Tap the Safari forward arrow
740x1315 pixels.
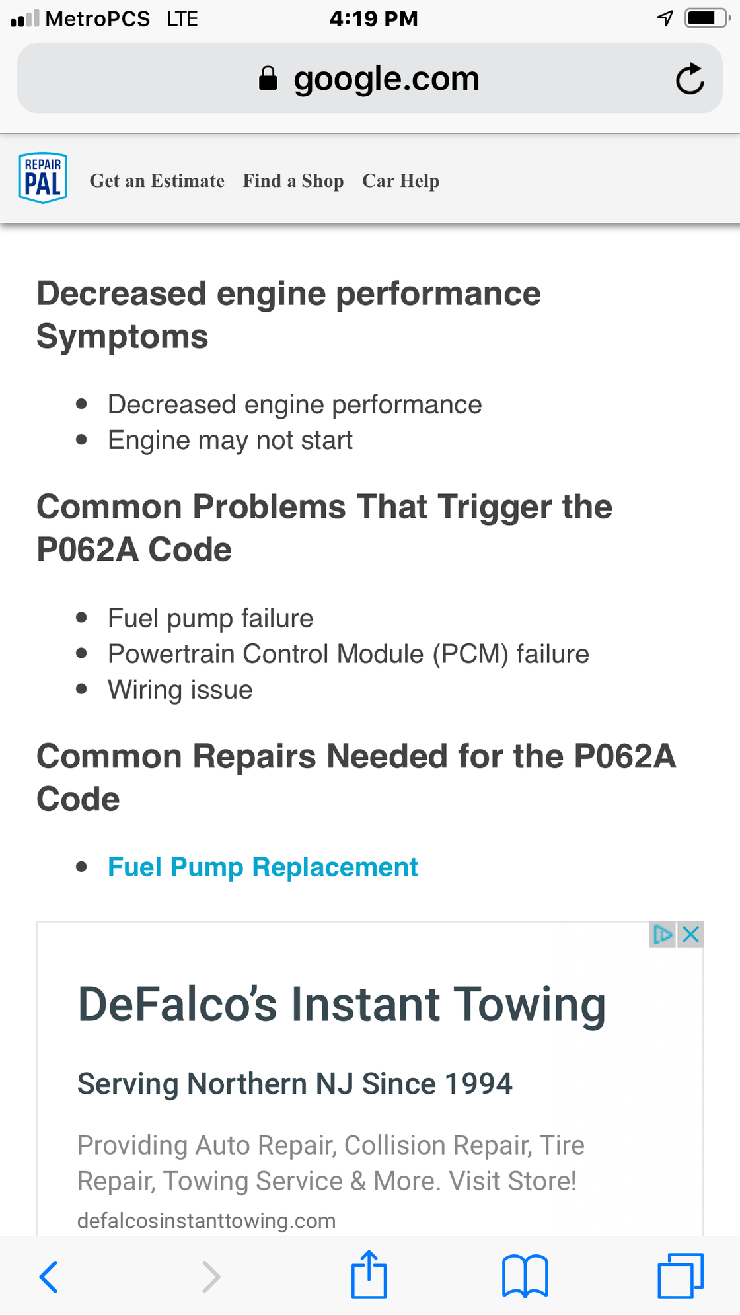pos(211,1276)
